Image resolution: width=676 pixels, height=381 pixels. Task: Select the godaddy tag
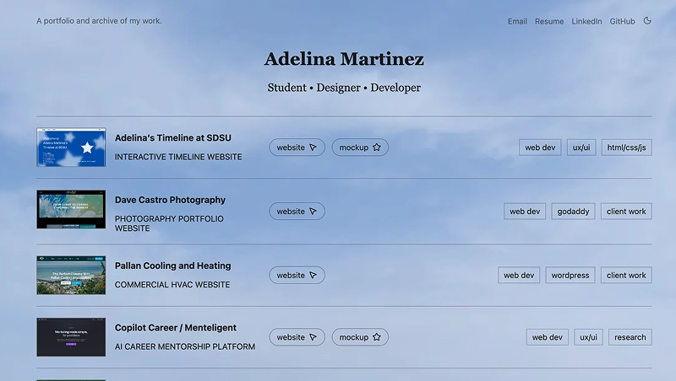[573, 211]
